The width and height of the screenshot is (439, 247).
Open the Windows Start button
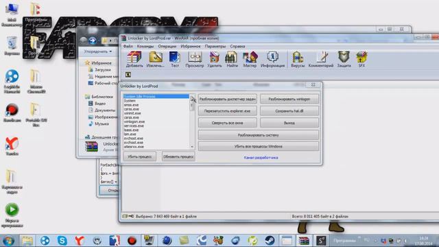[x=8, y=241]
